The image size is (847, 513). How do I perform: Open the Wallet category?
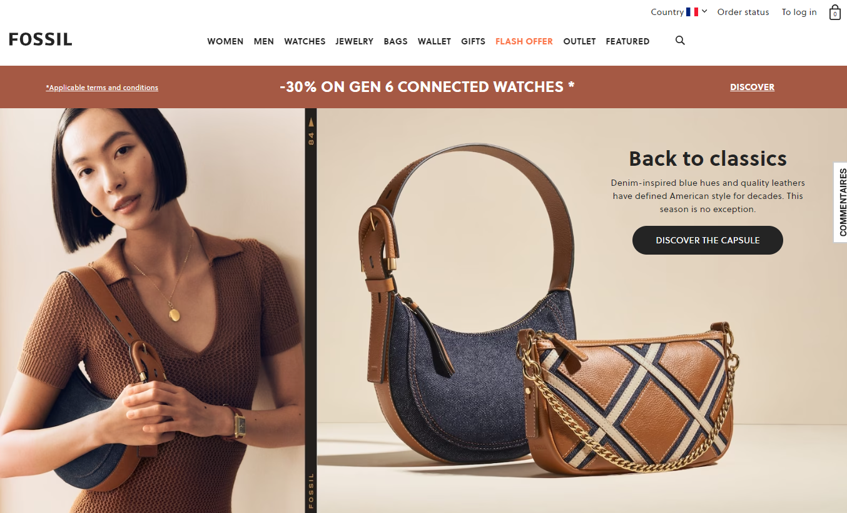coord(434,41)
